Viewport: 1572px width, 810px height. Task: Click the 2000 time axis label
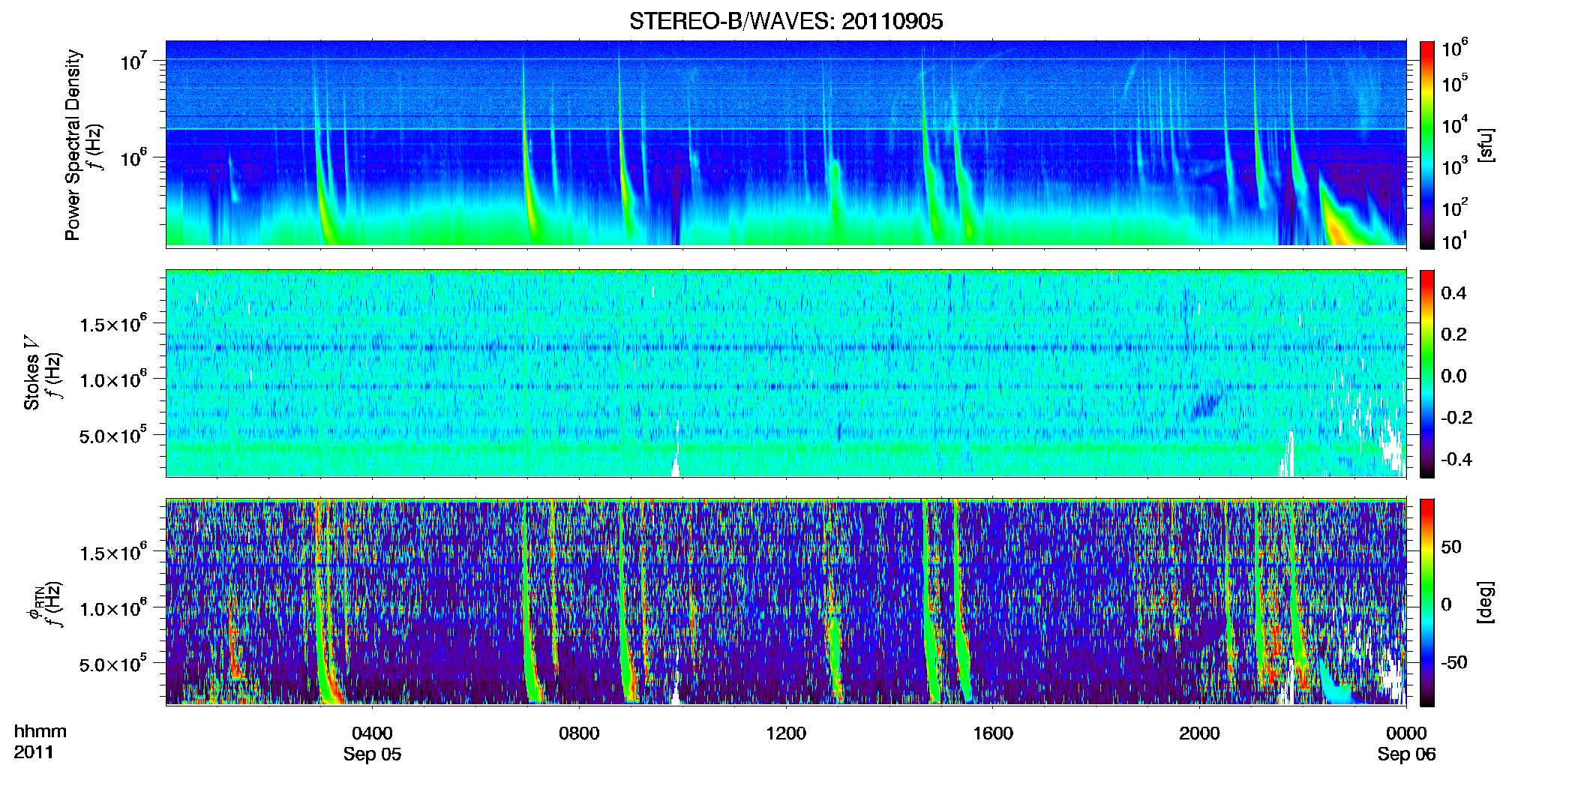pos(1199,733)
